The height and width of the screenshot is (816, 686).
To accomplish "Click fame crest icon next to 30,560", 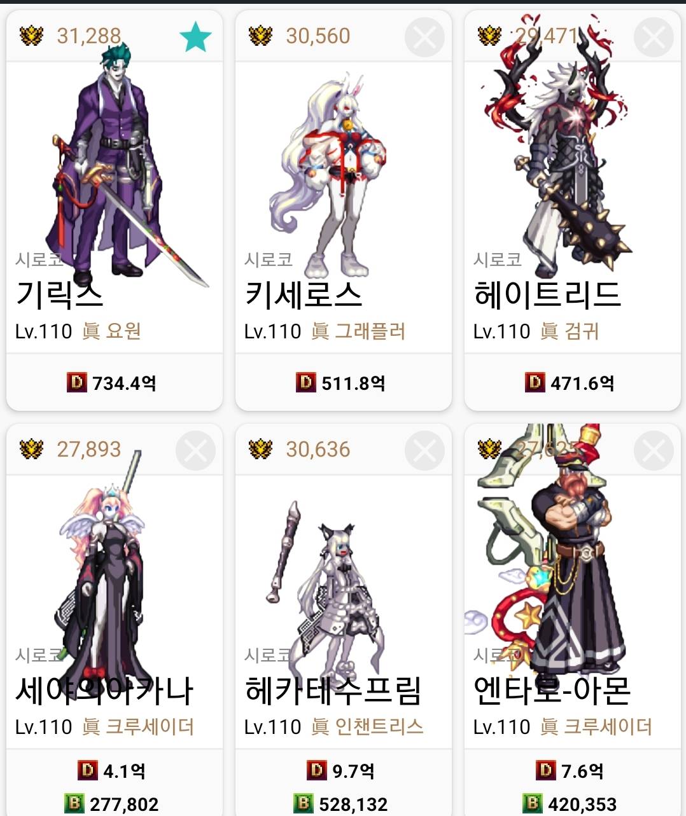I will [260, 36].
